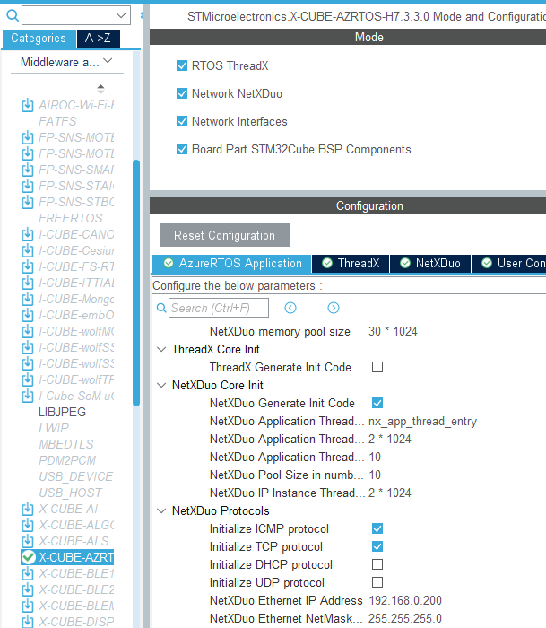Disable NetXDuo Generate Init Code
The height and width of the screenshot is (628, 546).
[377, 403]
